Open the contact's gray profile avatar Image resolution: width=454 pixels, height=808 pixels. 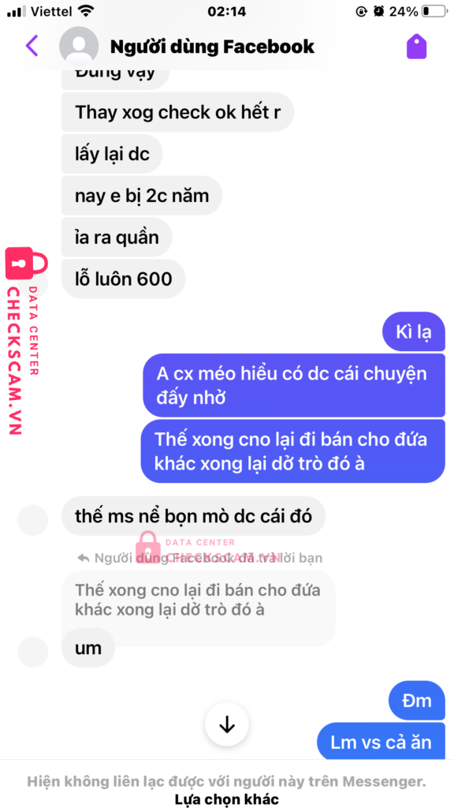pyautogui.click(x=79, y=47)
